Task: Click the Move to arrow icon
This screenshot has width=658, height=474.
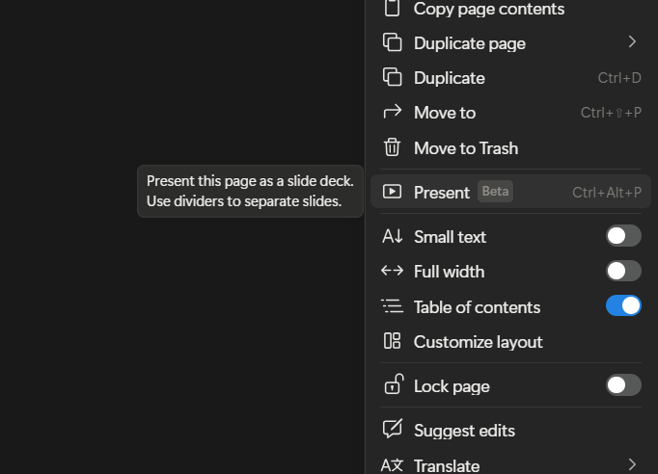Action: pos(392,112)
